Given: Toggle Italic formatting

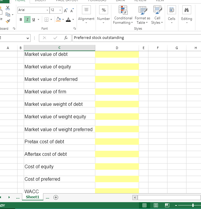Looking at the screenshot, I should (27, 20).
